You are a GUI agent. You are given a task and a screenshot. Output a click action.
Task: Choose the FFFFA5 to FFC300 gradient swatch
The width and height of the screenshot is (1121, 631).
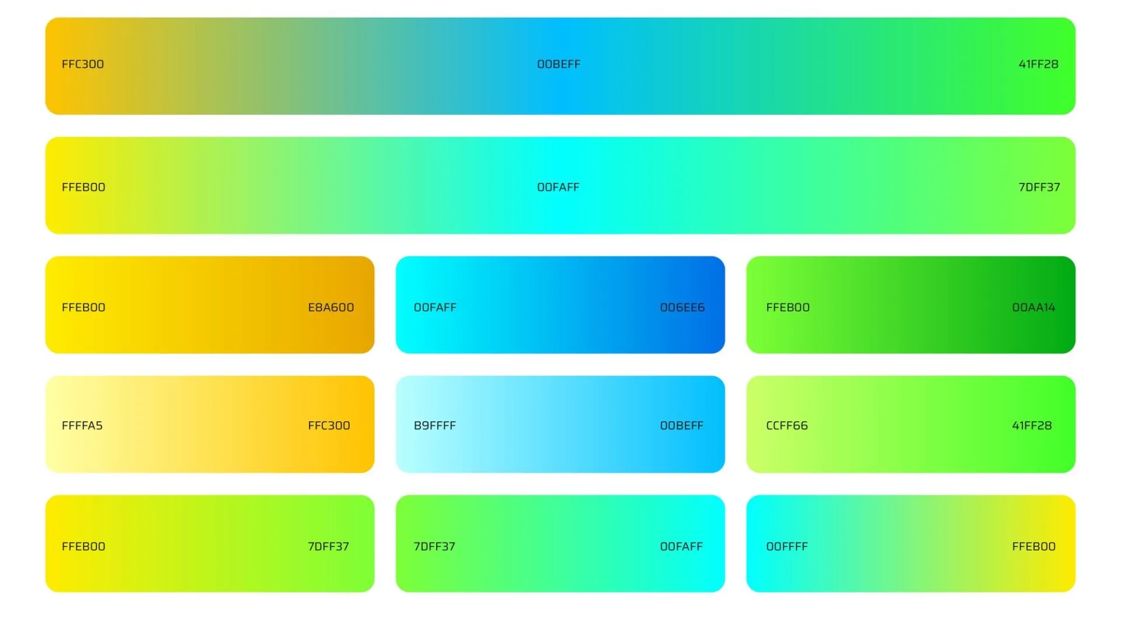click(210, 425)
